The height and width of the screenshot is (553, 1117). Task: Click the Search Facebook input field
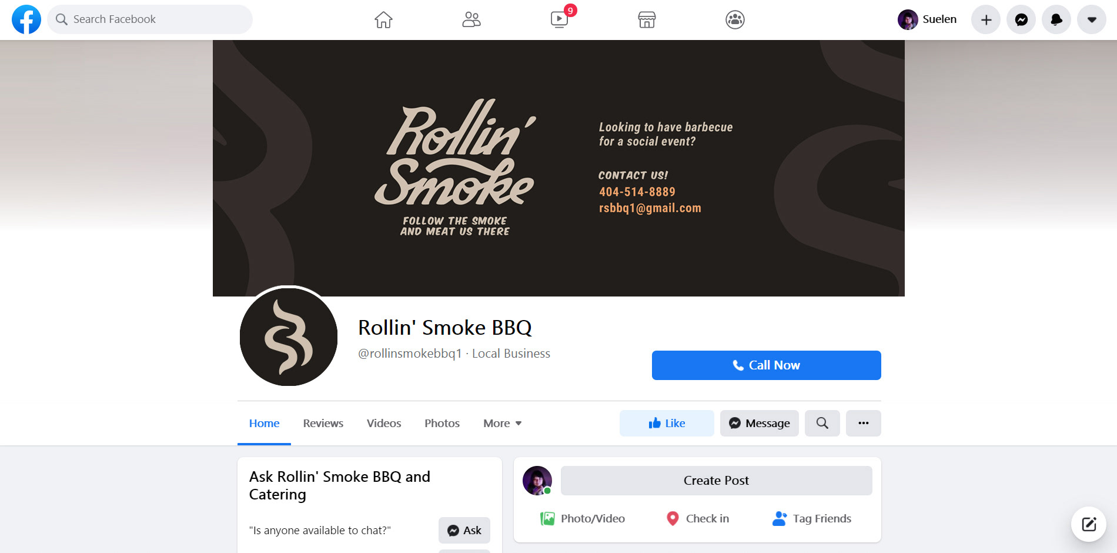point(150,19)
